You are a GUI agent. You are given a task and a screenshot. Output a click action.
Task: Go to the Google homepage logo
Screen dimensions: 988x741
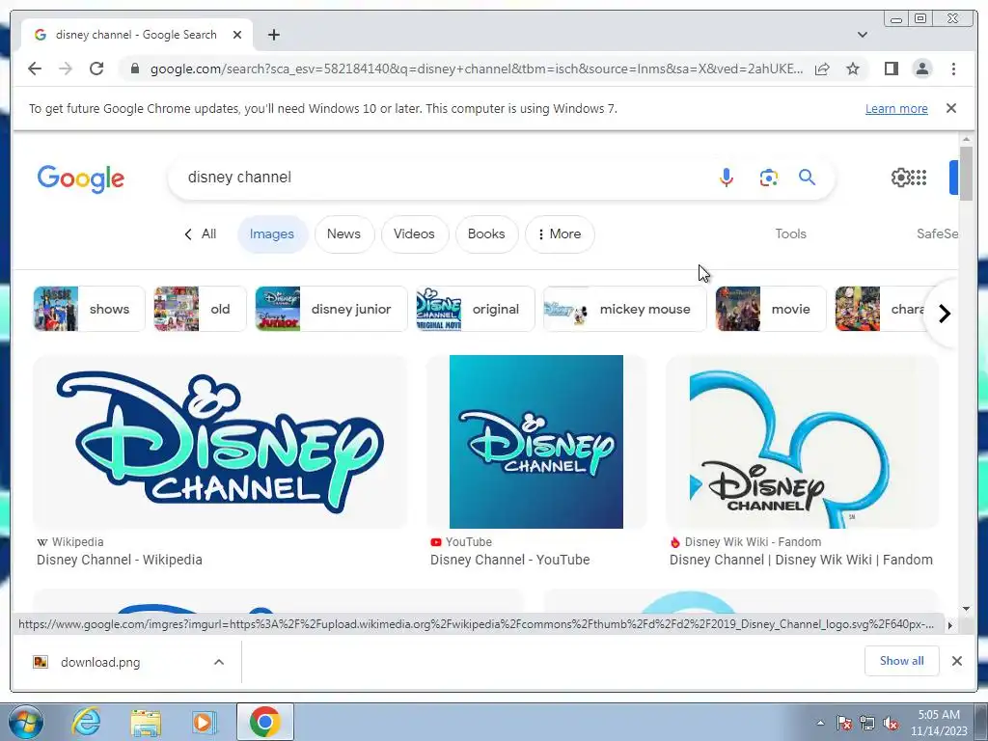81,178
